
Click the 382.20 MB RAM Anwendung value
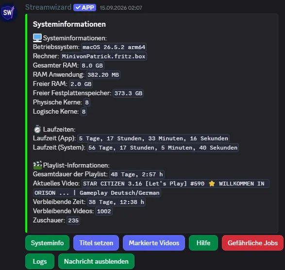pos(103,75)
